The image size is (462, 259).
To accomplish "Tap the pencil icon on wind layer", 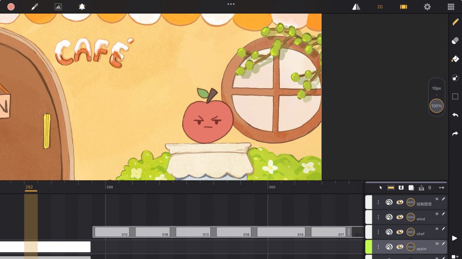I will [444, 214].
